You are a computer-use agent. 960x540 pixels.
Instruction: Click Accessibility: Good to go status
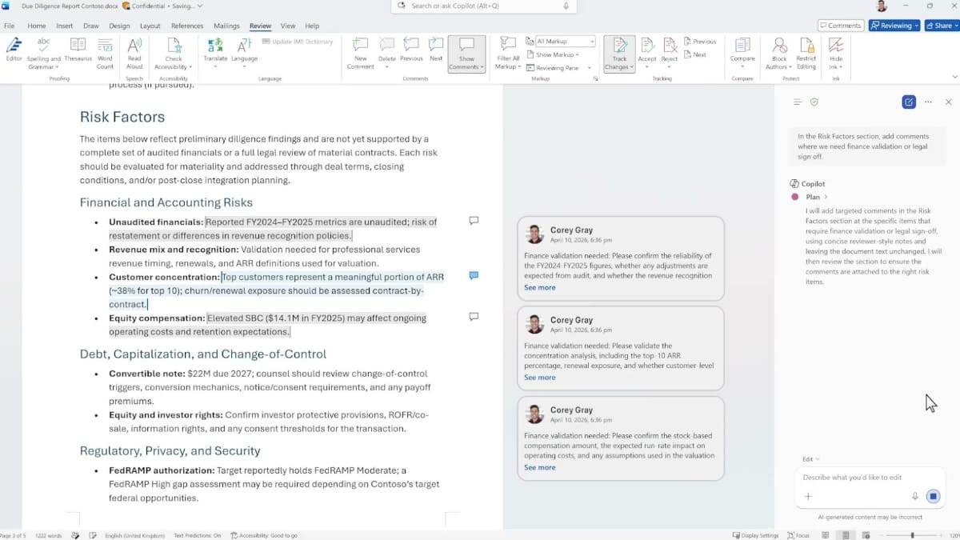pos(264,535)
